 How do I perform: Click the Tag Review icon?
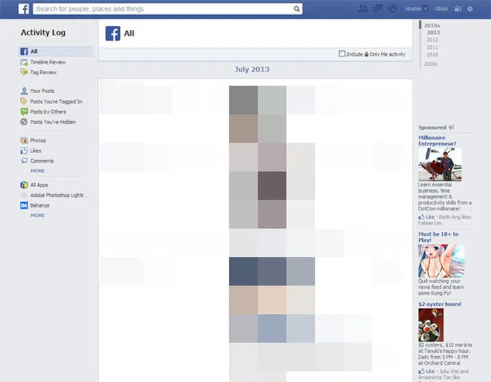pyautogui.click(x=24, y=72)
